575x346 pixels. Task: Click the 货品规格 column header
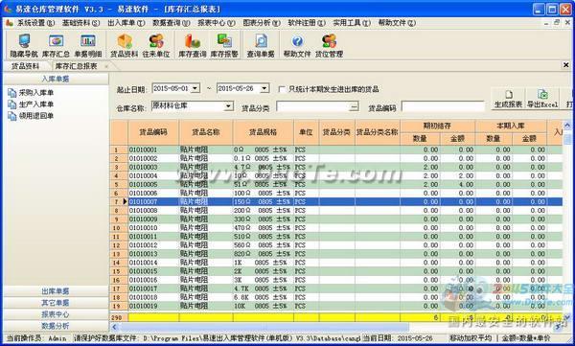tap(263, 132)
